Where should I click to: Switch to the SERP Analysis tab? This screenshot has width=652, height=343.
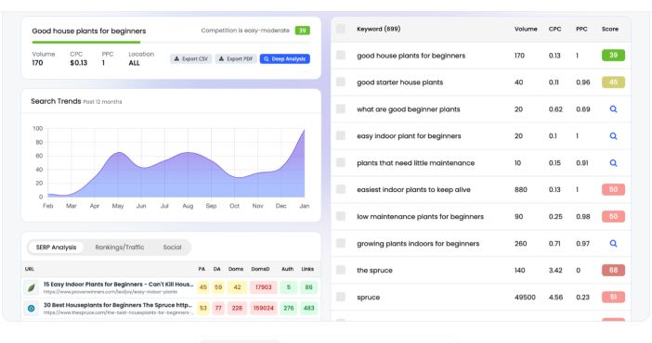[56, 248]
